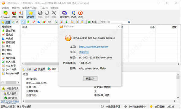The width and height of the screenshot is (181, 109).
Task: Click statistics panel scroll down arrow
Action: pyautogui.click(x=178, y=98)
